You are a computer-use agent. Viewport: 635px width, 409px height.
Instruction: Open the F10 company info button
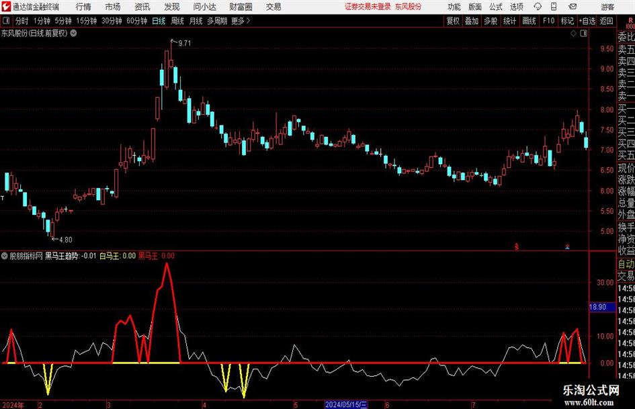click(548, 21)
